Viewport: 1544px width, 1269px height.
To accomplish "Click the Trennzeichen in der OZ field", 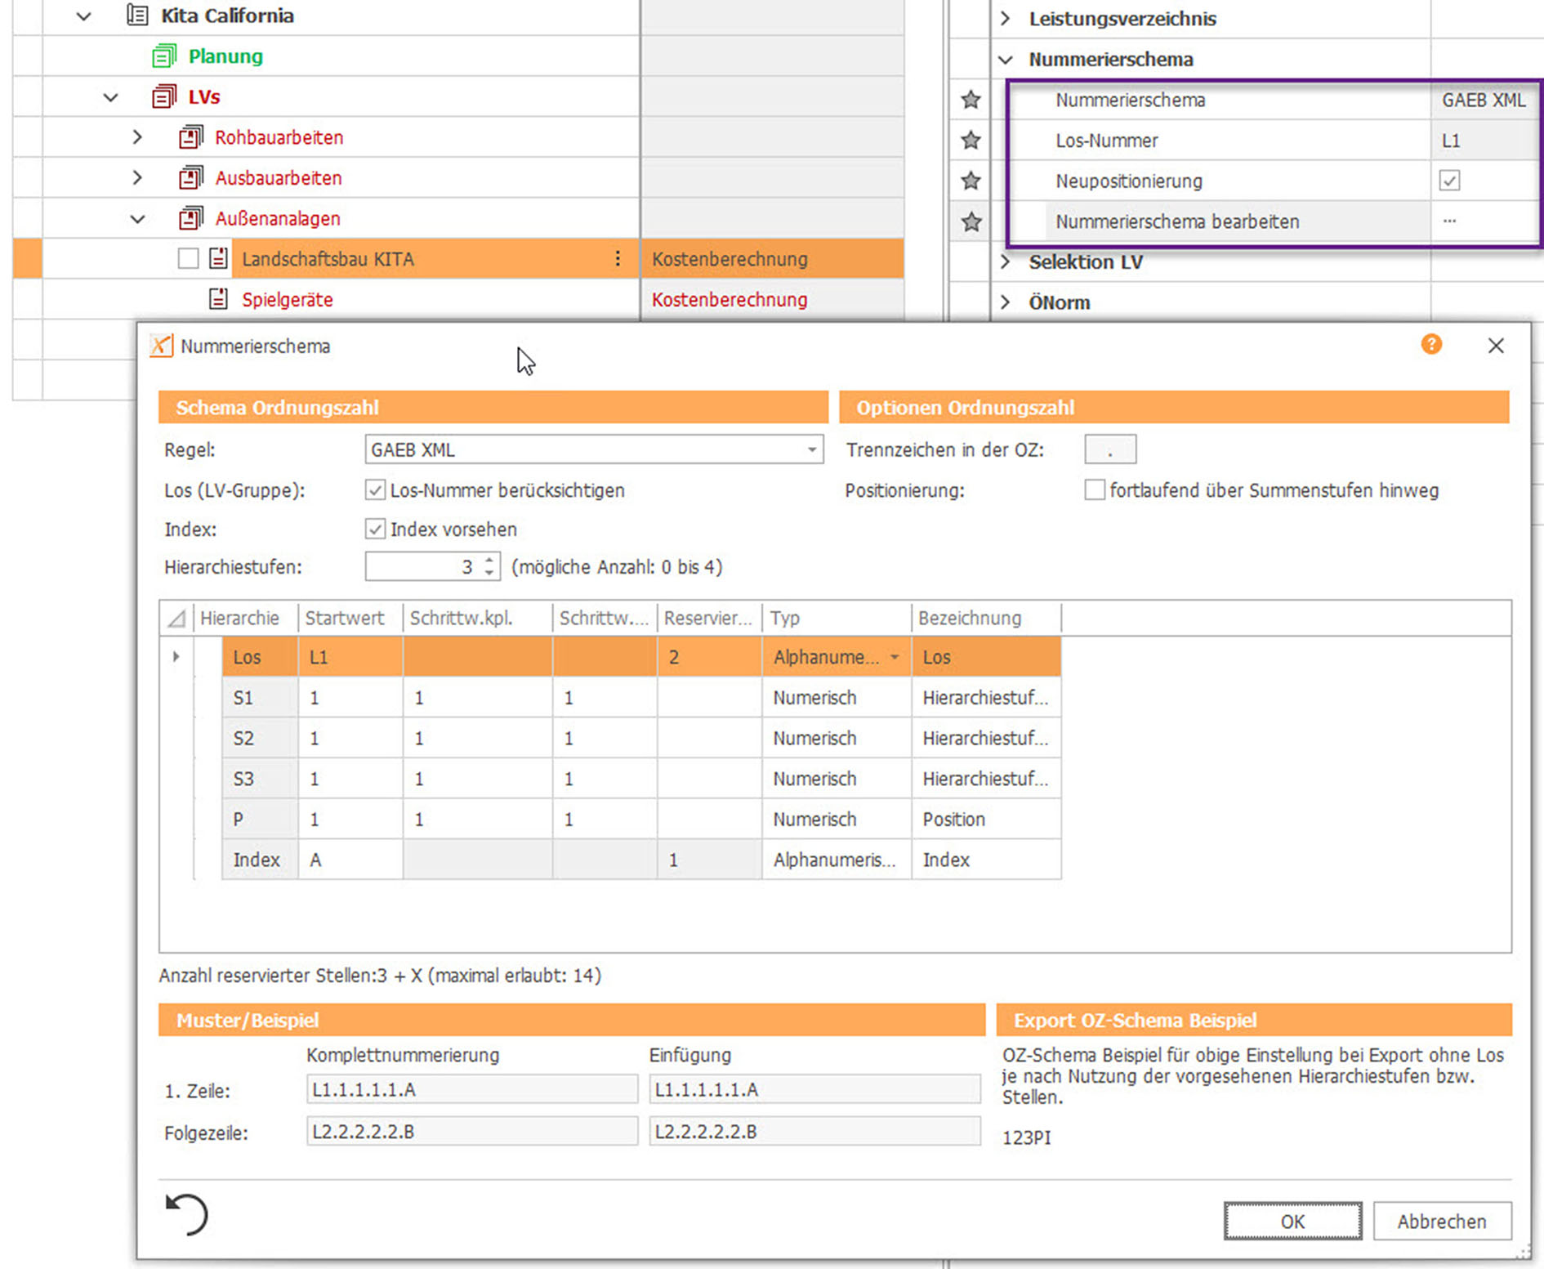I will pos(1109,450).
